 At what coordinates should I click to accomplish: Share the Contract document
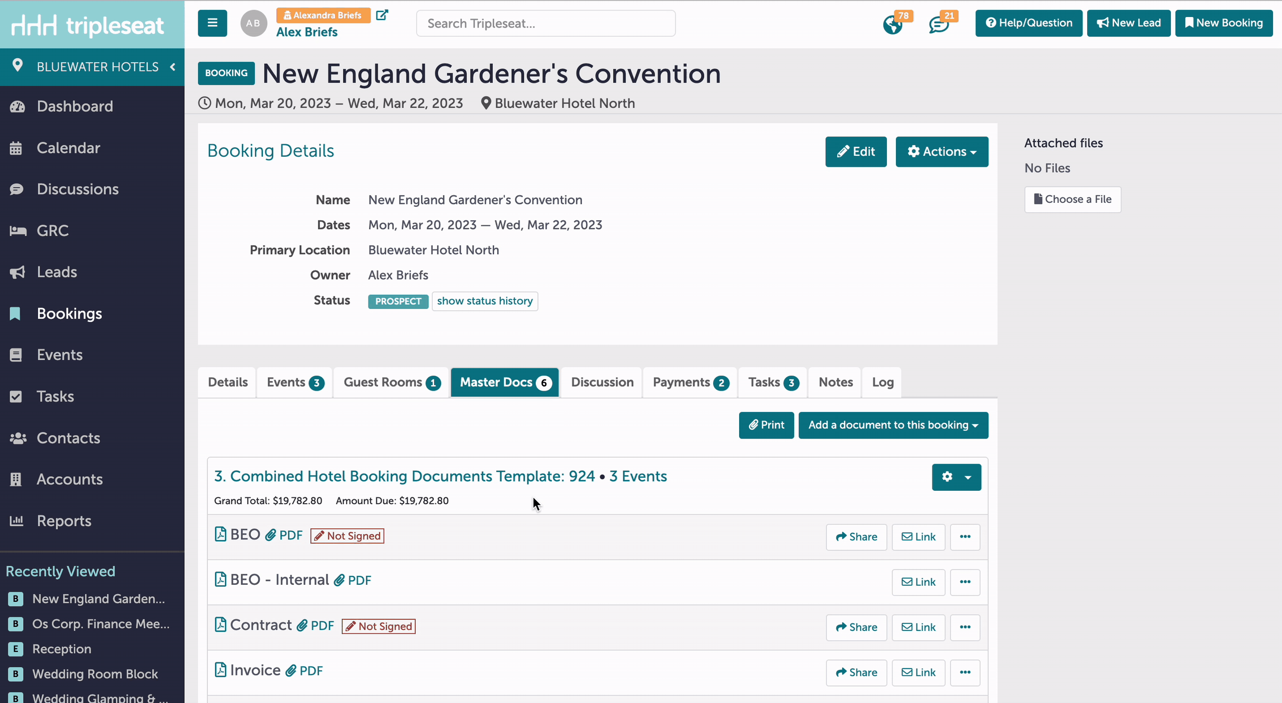pyautogui.click(x=856, y=627)
